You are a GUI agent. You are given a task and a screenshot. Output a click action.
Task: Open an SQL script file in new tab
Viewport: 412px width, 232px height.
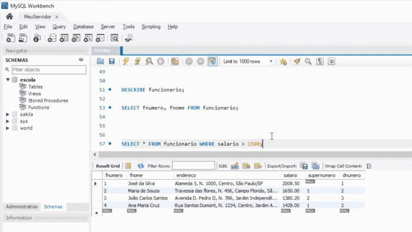[23, 38]
